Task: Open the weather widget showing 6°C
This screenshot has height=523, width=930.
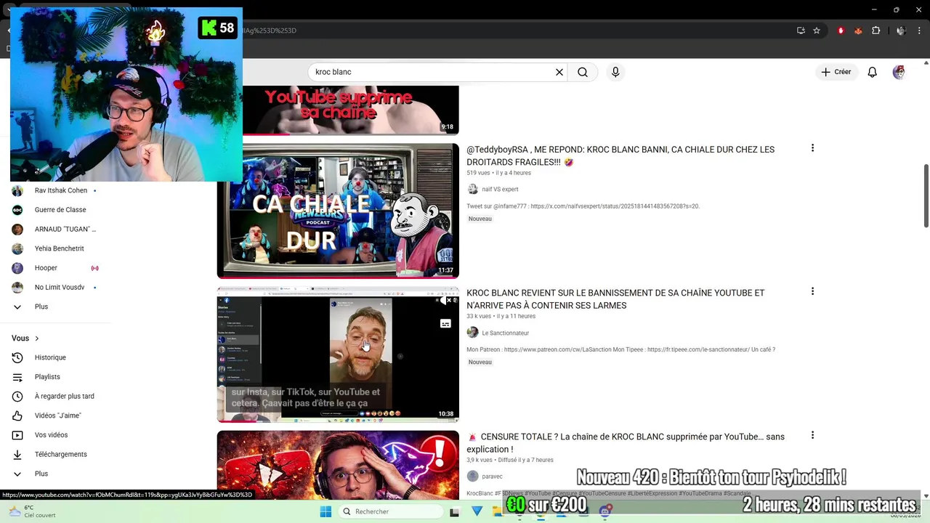Action: [x=31, y=511]
